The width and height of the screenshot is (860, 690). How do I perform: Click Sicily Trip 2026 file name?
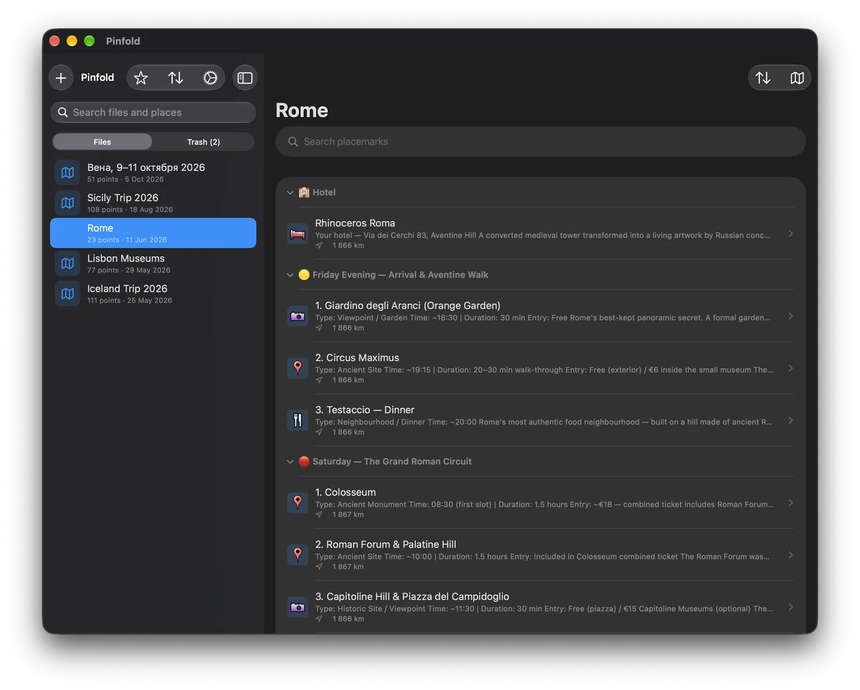[123, 198]
